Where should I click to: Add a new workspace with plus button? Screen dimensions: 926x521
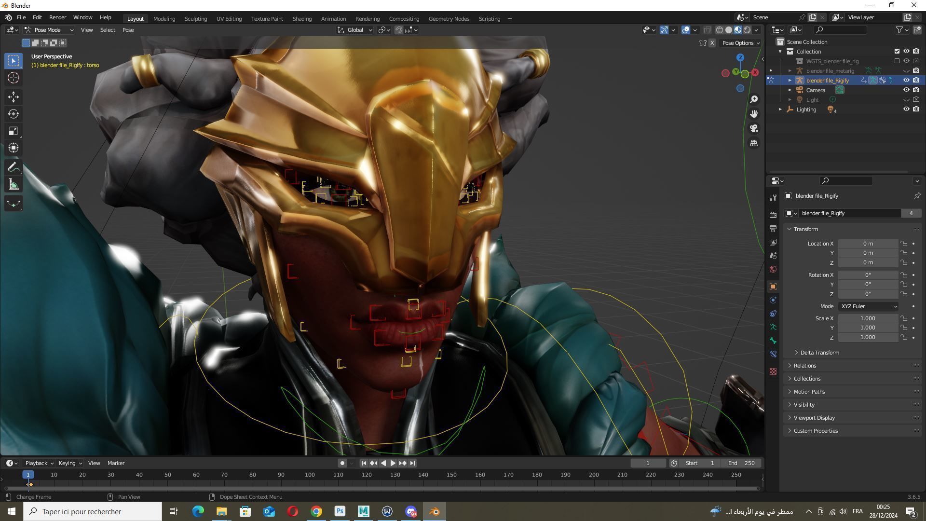click(x=510, y=19)
